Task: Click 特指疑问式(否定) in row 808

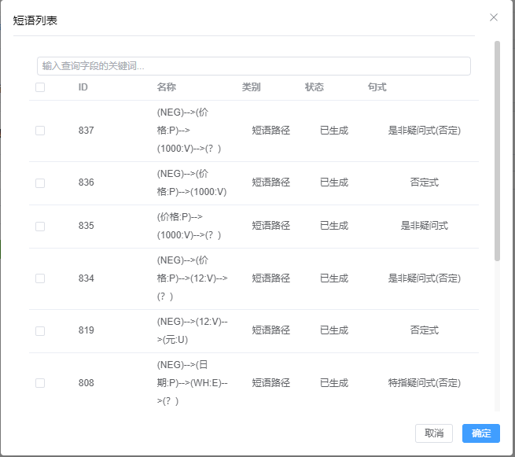Action: [425, 383]
